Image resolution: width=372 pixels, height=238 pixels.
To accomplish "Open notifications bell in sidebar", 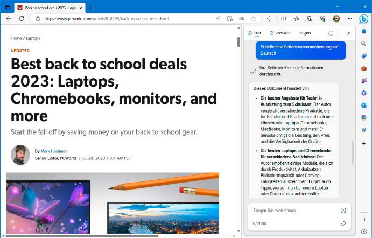I will click(364, 31).
